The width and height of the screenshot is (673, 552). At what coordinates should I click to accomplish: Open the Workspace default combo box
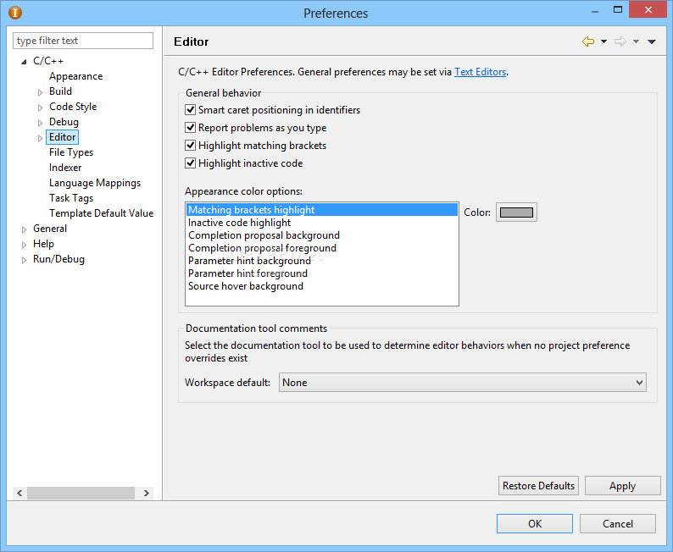462,383
